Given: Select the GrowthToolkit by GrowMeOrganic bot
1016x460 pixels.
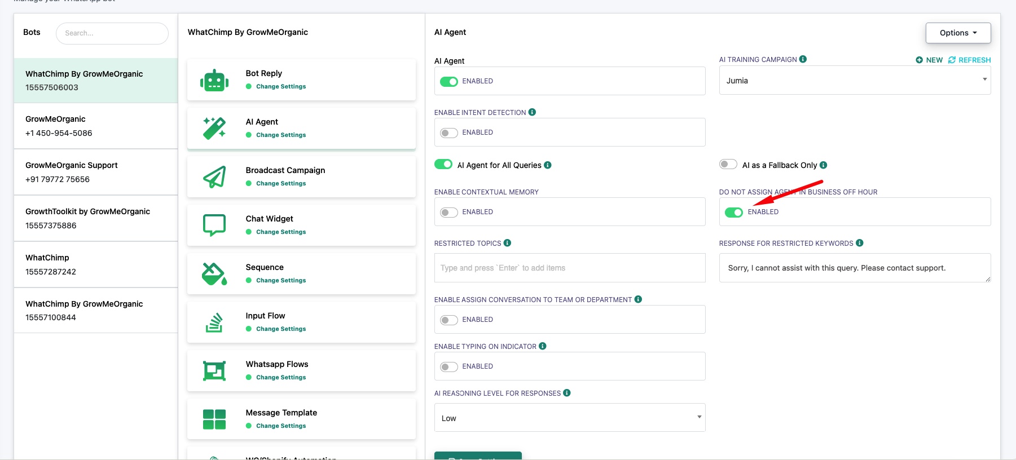Looking at the screenshot, I should coord(96,218).
